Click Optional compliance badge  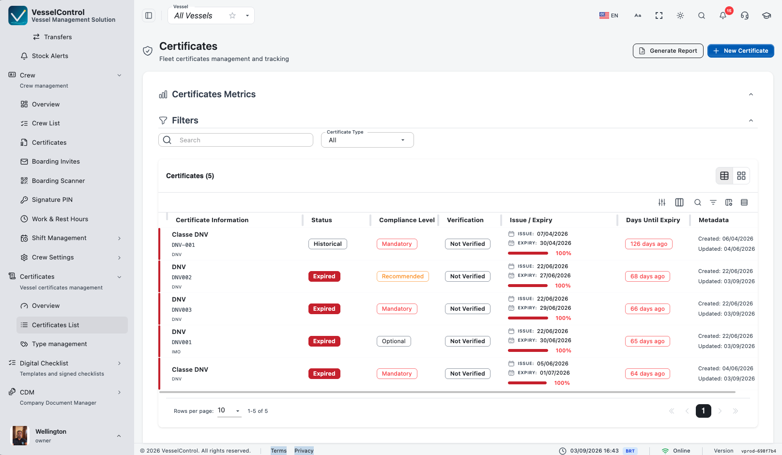coord(394,341)
